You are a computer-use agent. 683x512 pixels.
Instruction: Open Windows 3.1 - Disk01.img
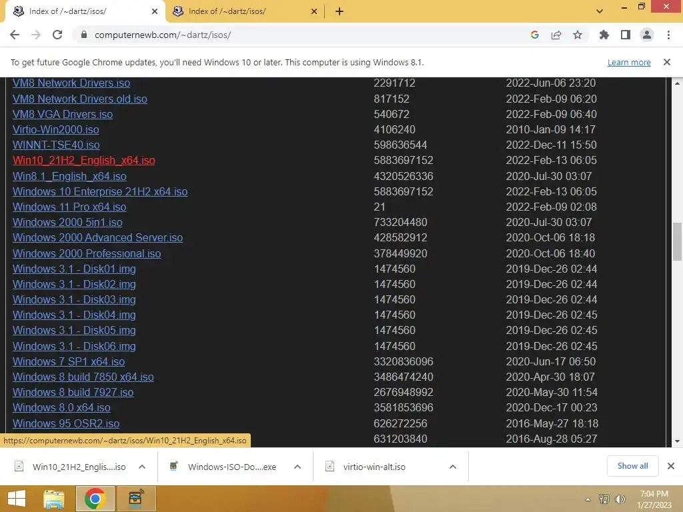tap(74, 269)
